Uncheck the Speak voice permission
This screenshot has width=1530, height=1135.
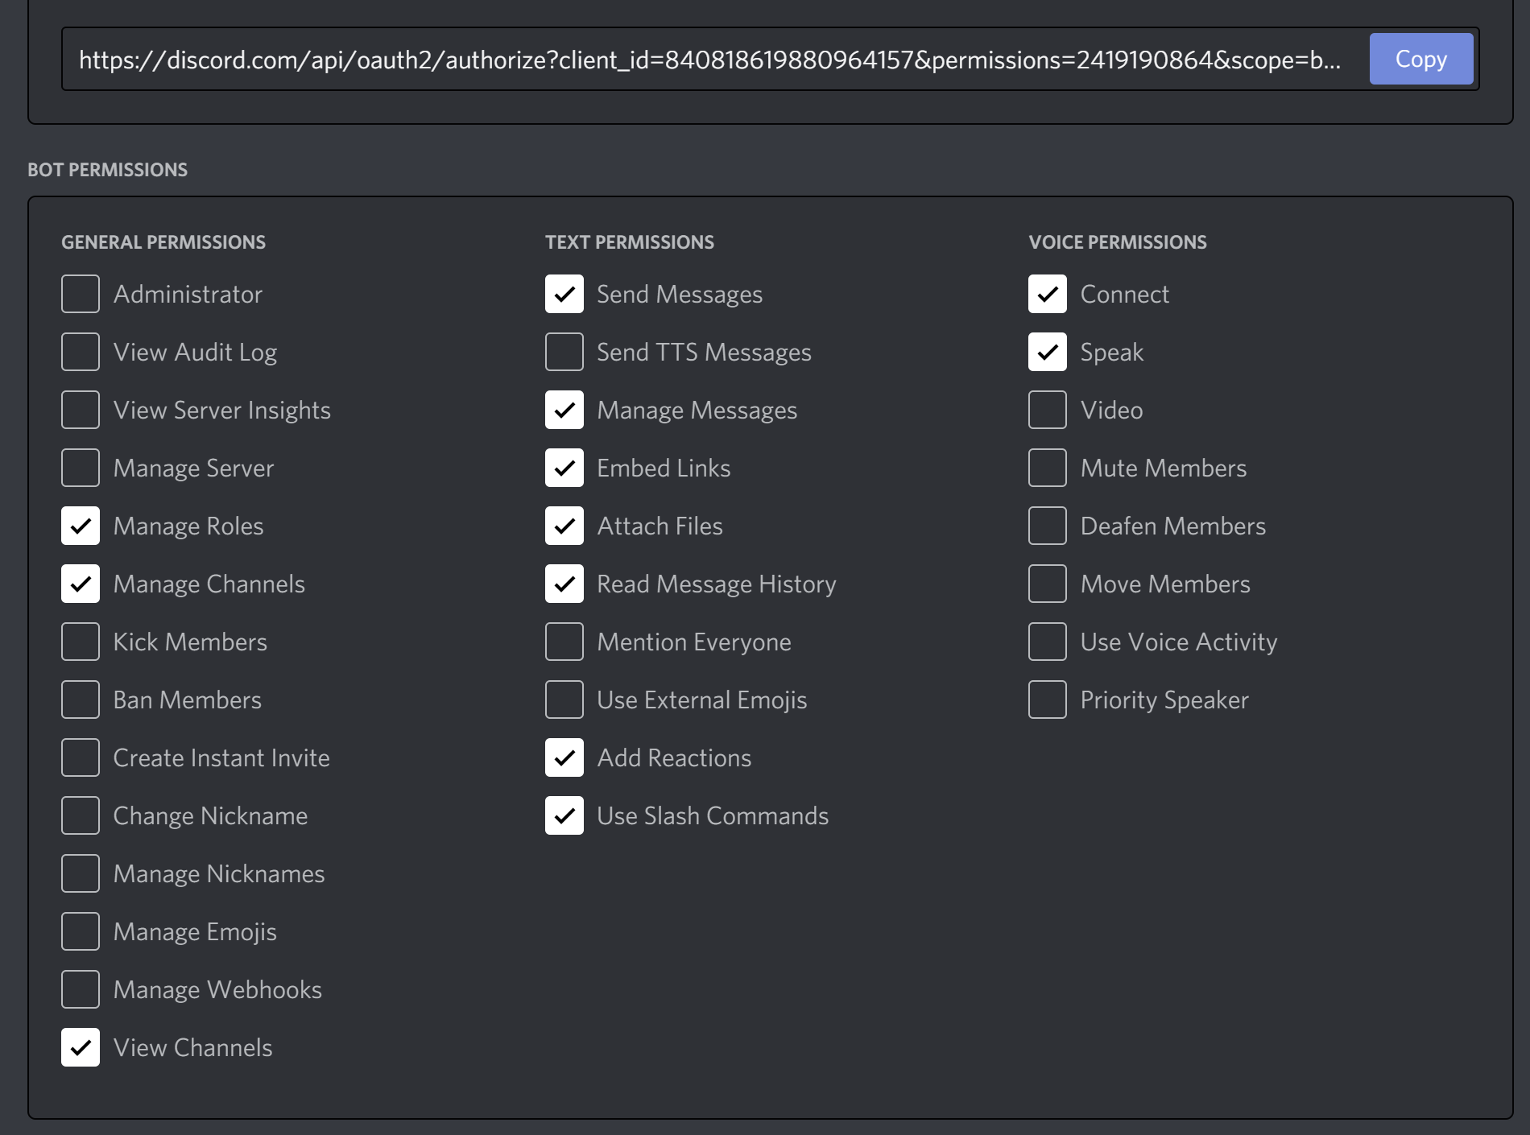point(1047,352)
